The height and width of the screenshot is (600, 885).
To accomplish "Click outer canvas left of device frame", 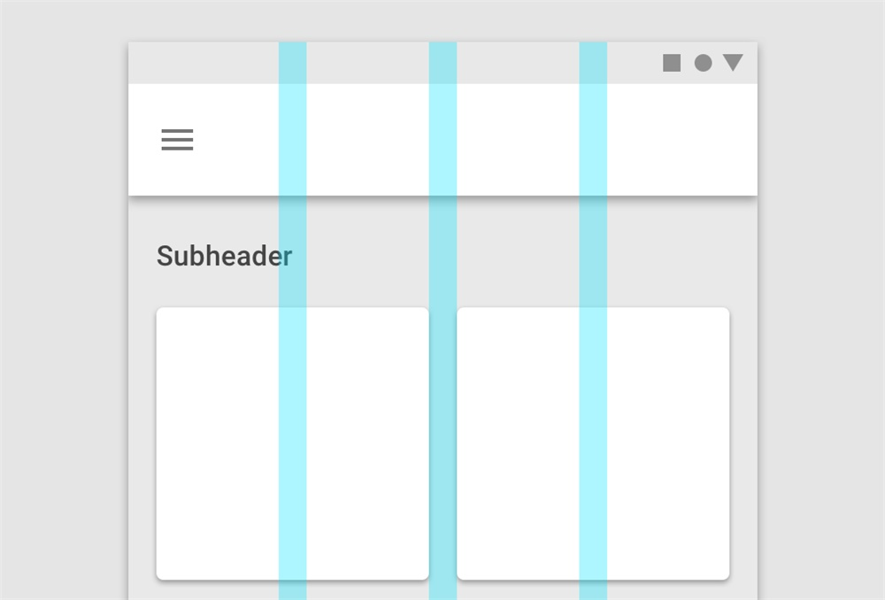I will click(64, 300).
